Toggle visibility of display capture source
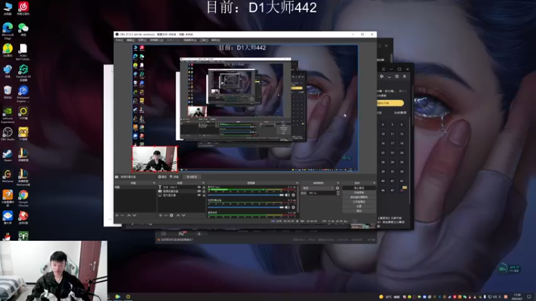 (x=199, y=195)
